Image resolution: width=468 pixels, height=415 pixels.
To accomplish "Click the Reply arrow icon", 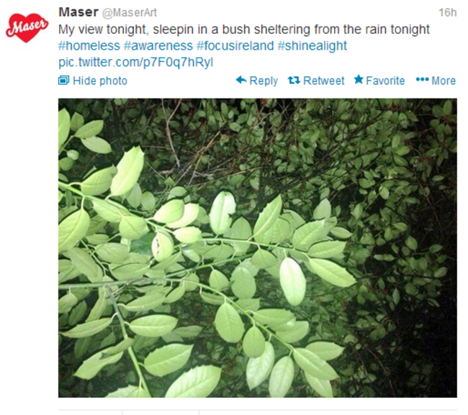I will coord(241,80).
